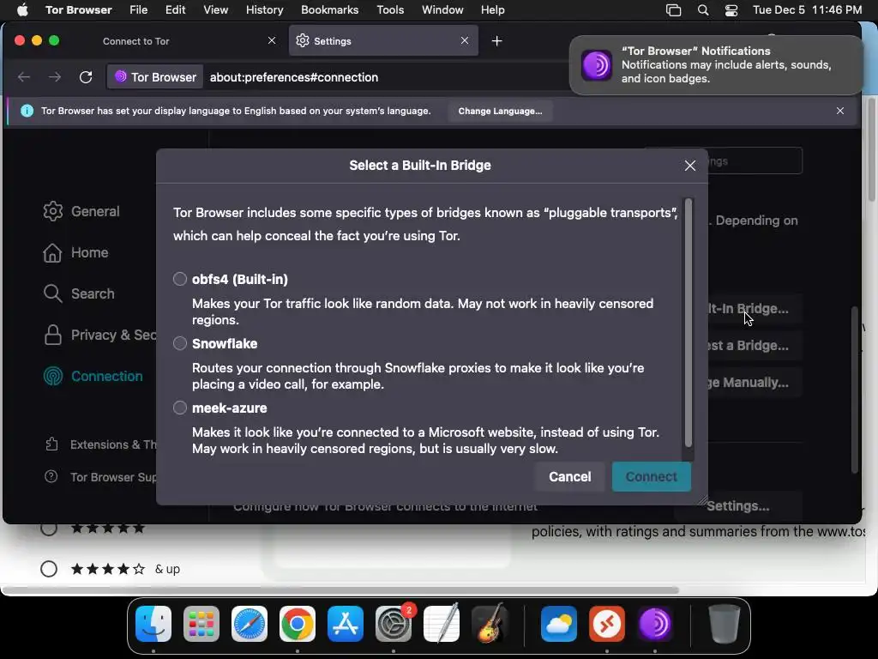Open the Tor Browser application menu
Image resolution: width=878 pixels, height=659 pixels.
pos(78,9)
